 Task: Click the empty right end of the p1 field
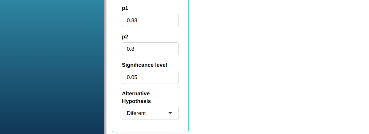(169, 20)
